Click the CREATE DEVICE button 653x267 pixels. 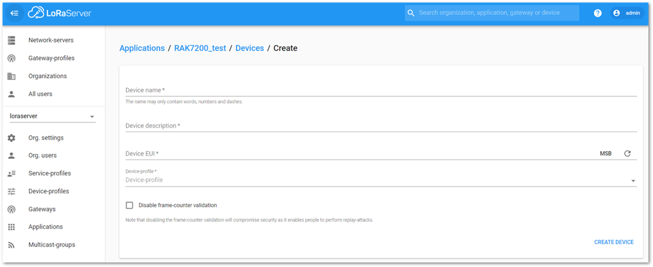(614, 242)
